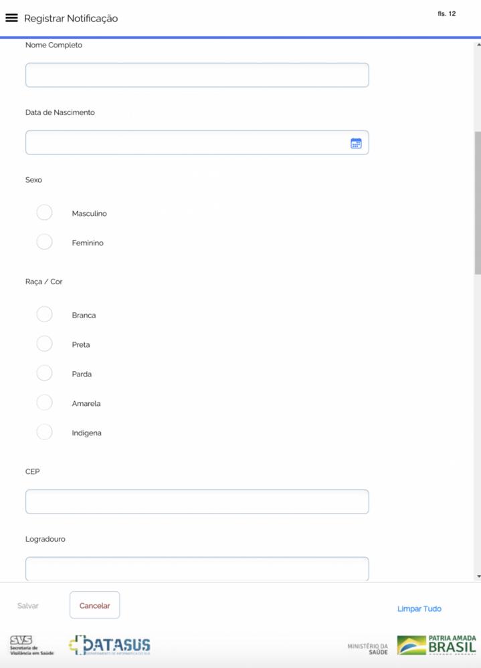481x668 pixels.
Task: Select Masculino radio button
Action: click(x=44, y=213)
